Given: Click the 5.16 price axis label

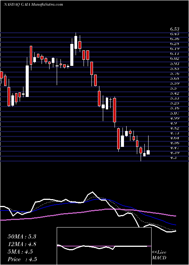Looking at the screenshot, I should 175,108.
